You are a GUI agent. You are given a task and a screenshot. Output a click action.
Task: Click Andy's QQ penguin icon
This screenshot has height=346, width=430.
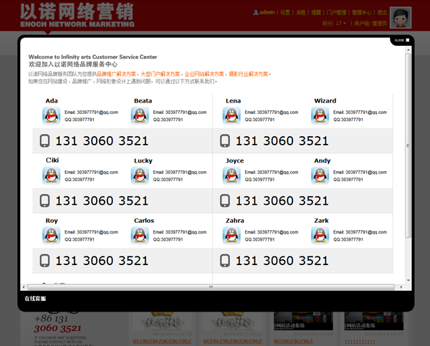coord(320,176)
